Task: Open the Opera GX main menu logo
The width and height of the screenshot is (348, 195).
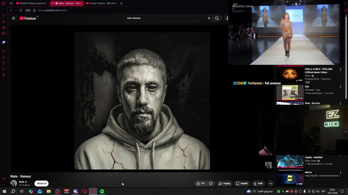Action: click(x=4, y=4)
